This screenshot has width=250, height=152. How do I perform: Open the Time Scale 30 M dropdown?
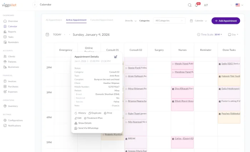[210, 34]
